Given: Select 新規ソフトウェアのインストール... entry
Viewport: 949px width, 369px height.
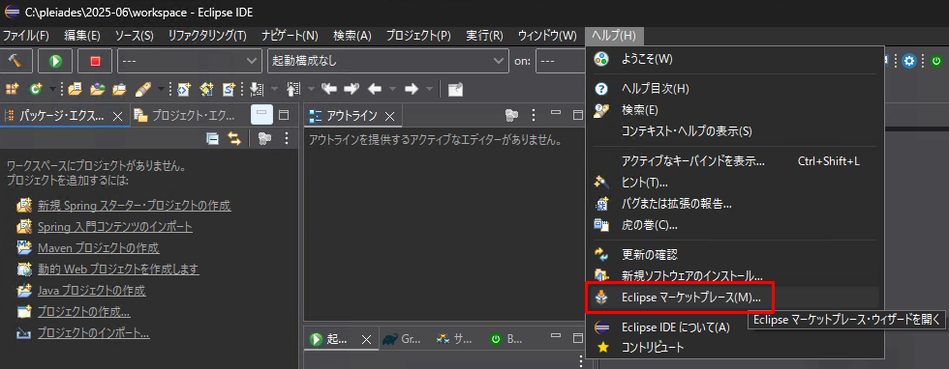Looking at the screenshot, I should coord(736,276).
